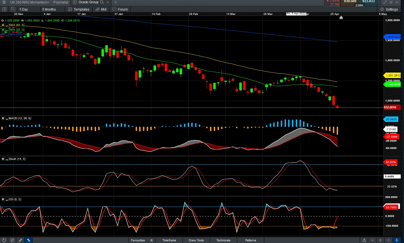Click the zoom out minus icon
404x243 pixels.
coord(373,240)
